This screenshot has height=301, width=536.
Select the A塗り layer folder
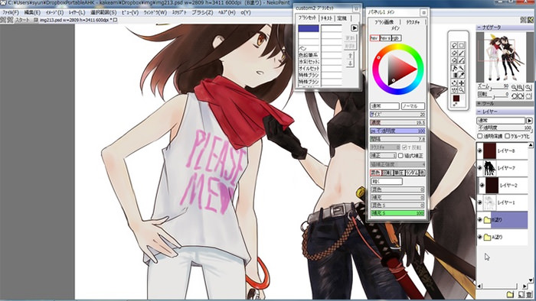[x=502, y=237]
